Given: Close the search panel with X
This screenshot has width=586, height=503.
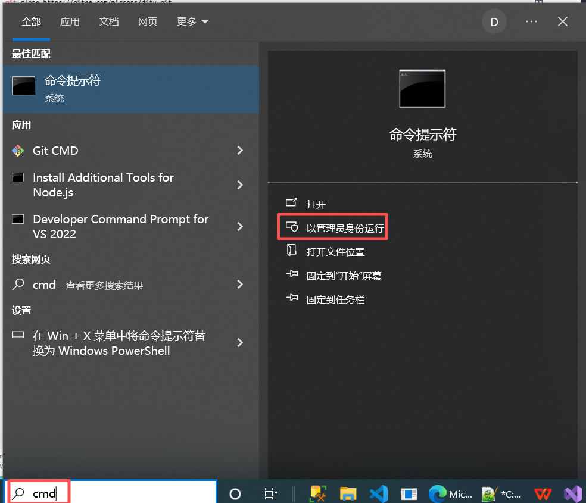Looking at the screenshot, I should coord(562,21).
